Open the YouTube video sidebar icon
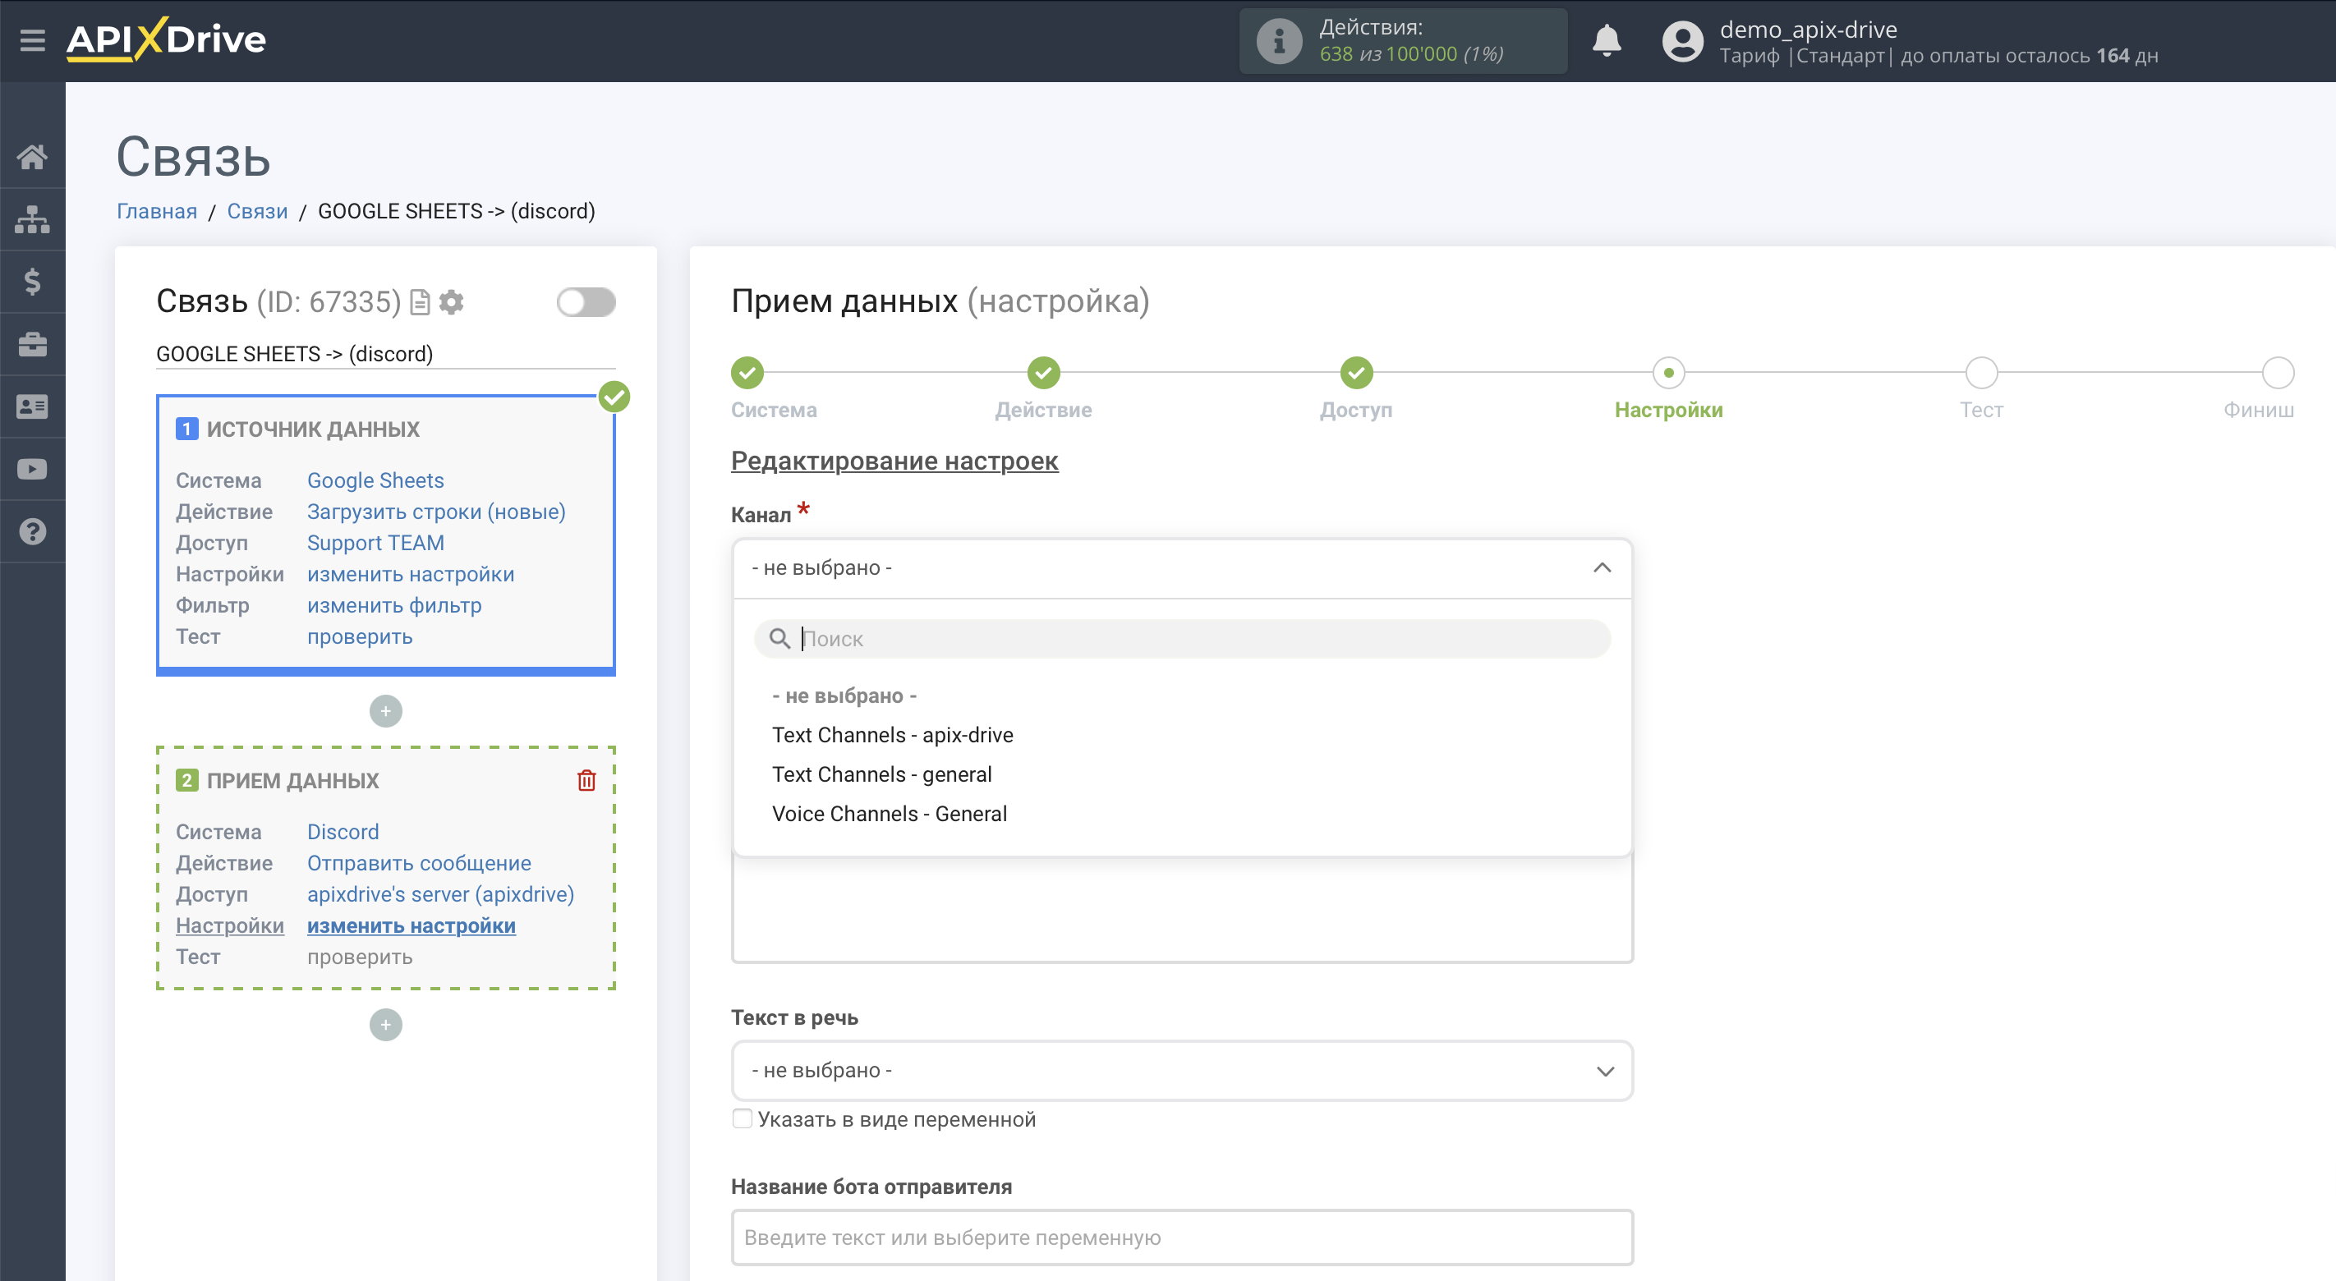Viewport: 2336px width, 1281px height. tap(33, 470)
